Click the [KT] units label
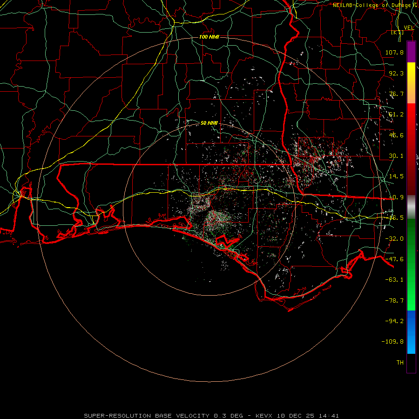The image size is (419, 419). pyautogui.click(x=398, y=33)
